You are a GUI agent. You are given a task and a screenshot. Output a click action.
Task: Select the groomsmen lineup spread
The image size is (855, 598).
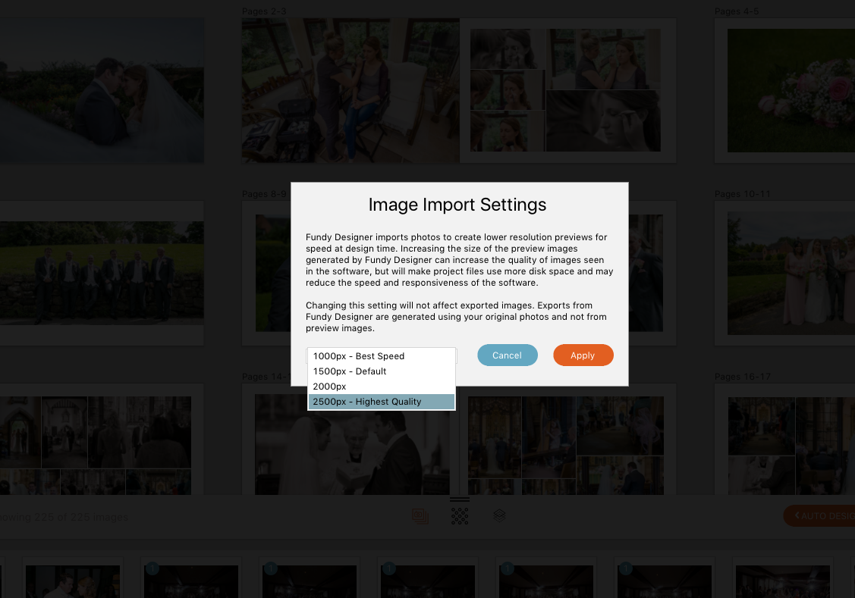[102, 273]
